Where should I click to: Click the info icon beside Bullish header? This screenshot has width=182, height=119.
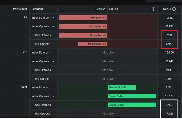pyautogui.click(x=153, y=9)
